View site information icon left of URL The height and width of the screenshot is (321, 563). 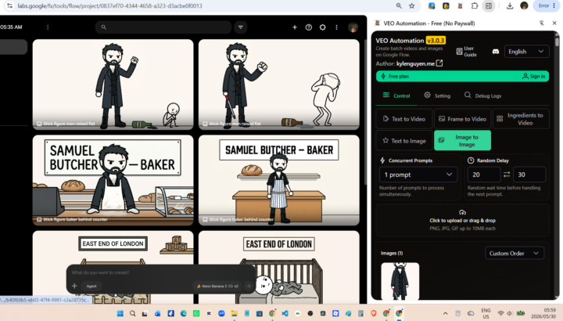(9, 5)
